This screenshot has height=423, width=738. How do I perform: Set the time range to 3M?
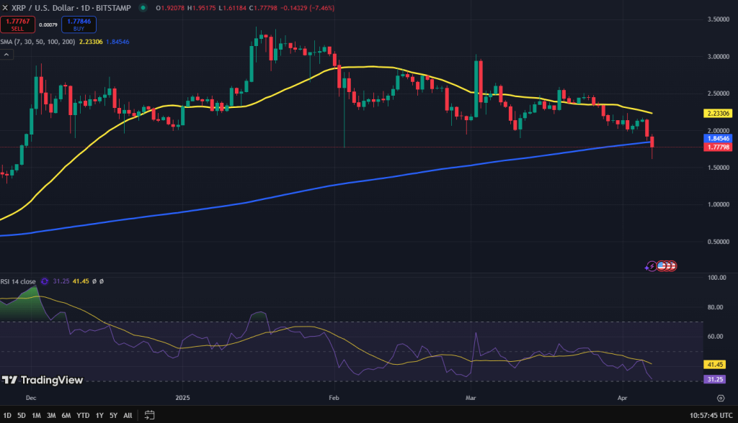[x=51, y=416]
